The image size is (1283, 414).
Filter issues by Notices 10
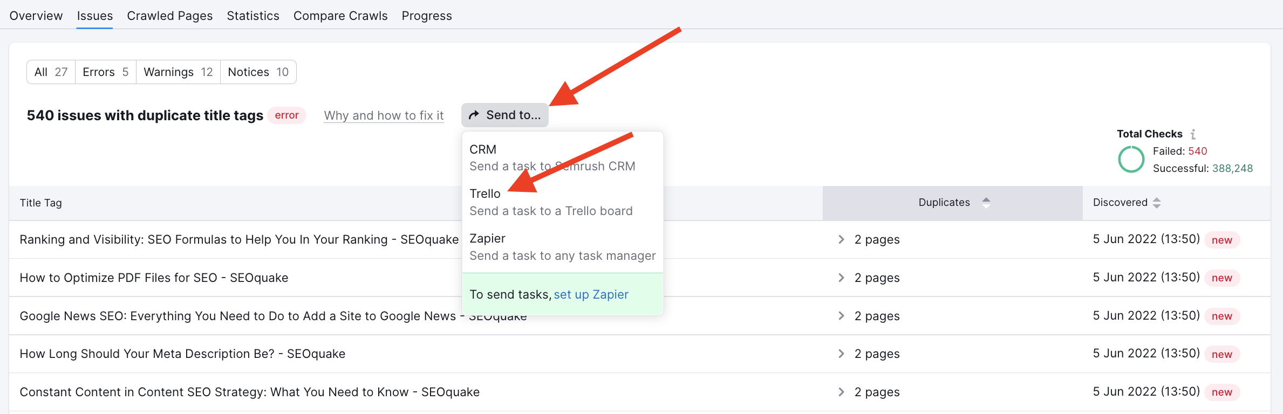258,72
